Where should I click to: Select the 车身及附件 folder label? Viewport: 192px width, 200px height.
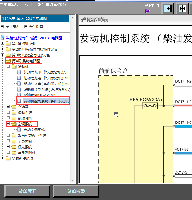pyautogui.click(x=27, y=153)
